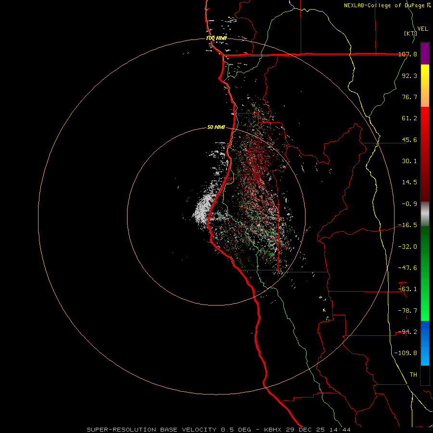This screenshot has width=433, height=433.
Task: Click the Super-Resolution Base Velocity caption
Action: [x=219, y=430]
